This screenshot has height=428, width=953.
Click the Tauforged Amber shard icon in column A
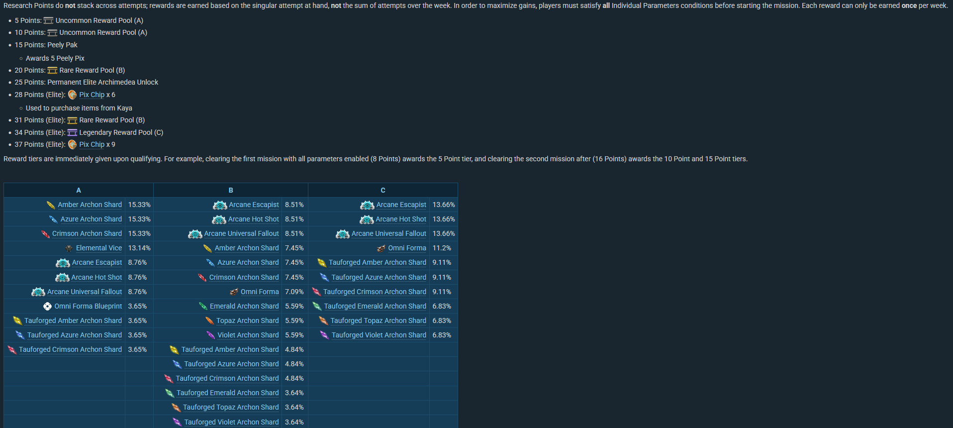click(x=17, y=321)
